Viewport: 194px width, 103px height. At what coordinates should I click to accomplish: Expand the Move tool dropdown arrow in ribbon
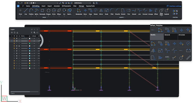click(x=85, y=16)
